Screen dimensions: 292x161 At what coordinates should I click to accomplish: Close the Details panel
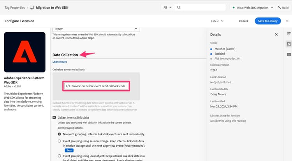[276, 35]
